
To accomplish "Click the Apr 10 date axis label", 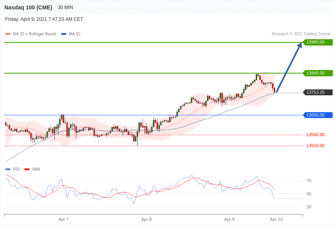I will tap(276, 219).
